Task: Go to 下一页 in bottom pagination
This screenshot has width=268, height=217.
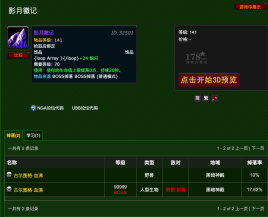Action: pos(257,208)
